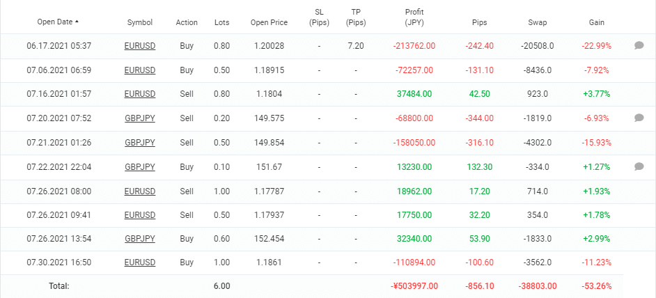This screenshot has width=656, height=298.
Task: Open EURUSD link in the 07.30.2021 row
Action: click(x=140, y=262)
